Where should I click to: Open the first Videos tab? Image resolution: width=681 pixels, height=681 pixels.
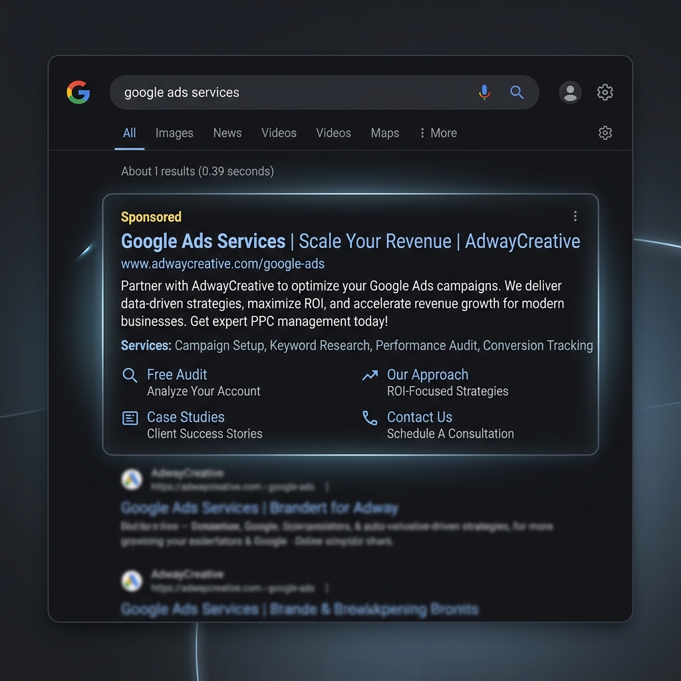(279, 133)
